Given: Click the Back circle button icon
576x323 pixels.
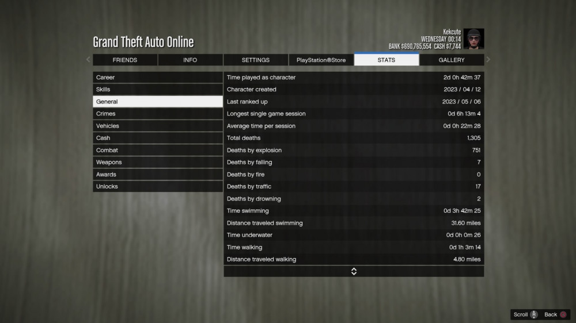Looking at the screenshot, I should tap(563, 314).
